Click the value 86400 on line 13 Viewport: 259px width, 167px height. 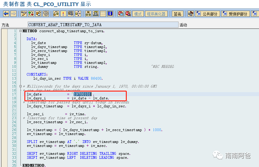tap(96, 78)
